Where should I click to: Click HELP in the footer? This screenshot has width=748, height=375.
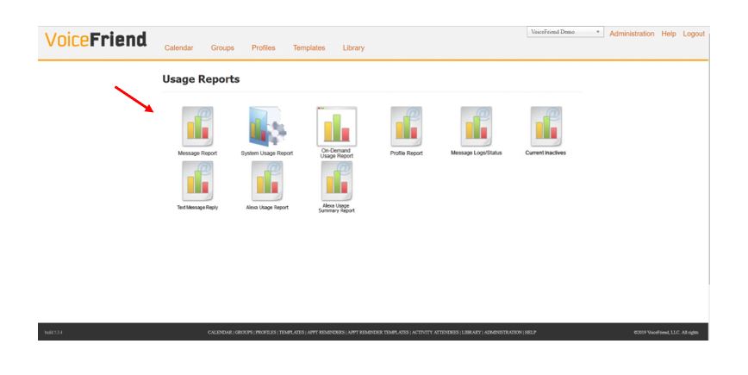pos(531,332)
